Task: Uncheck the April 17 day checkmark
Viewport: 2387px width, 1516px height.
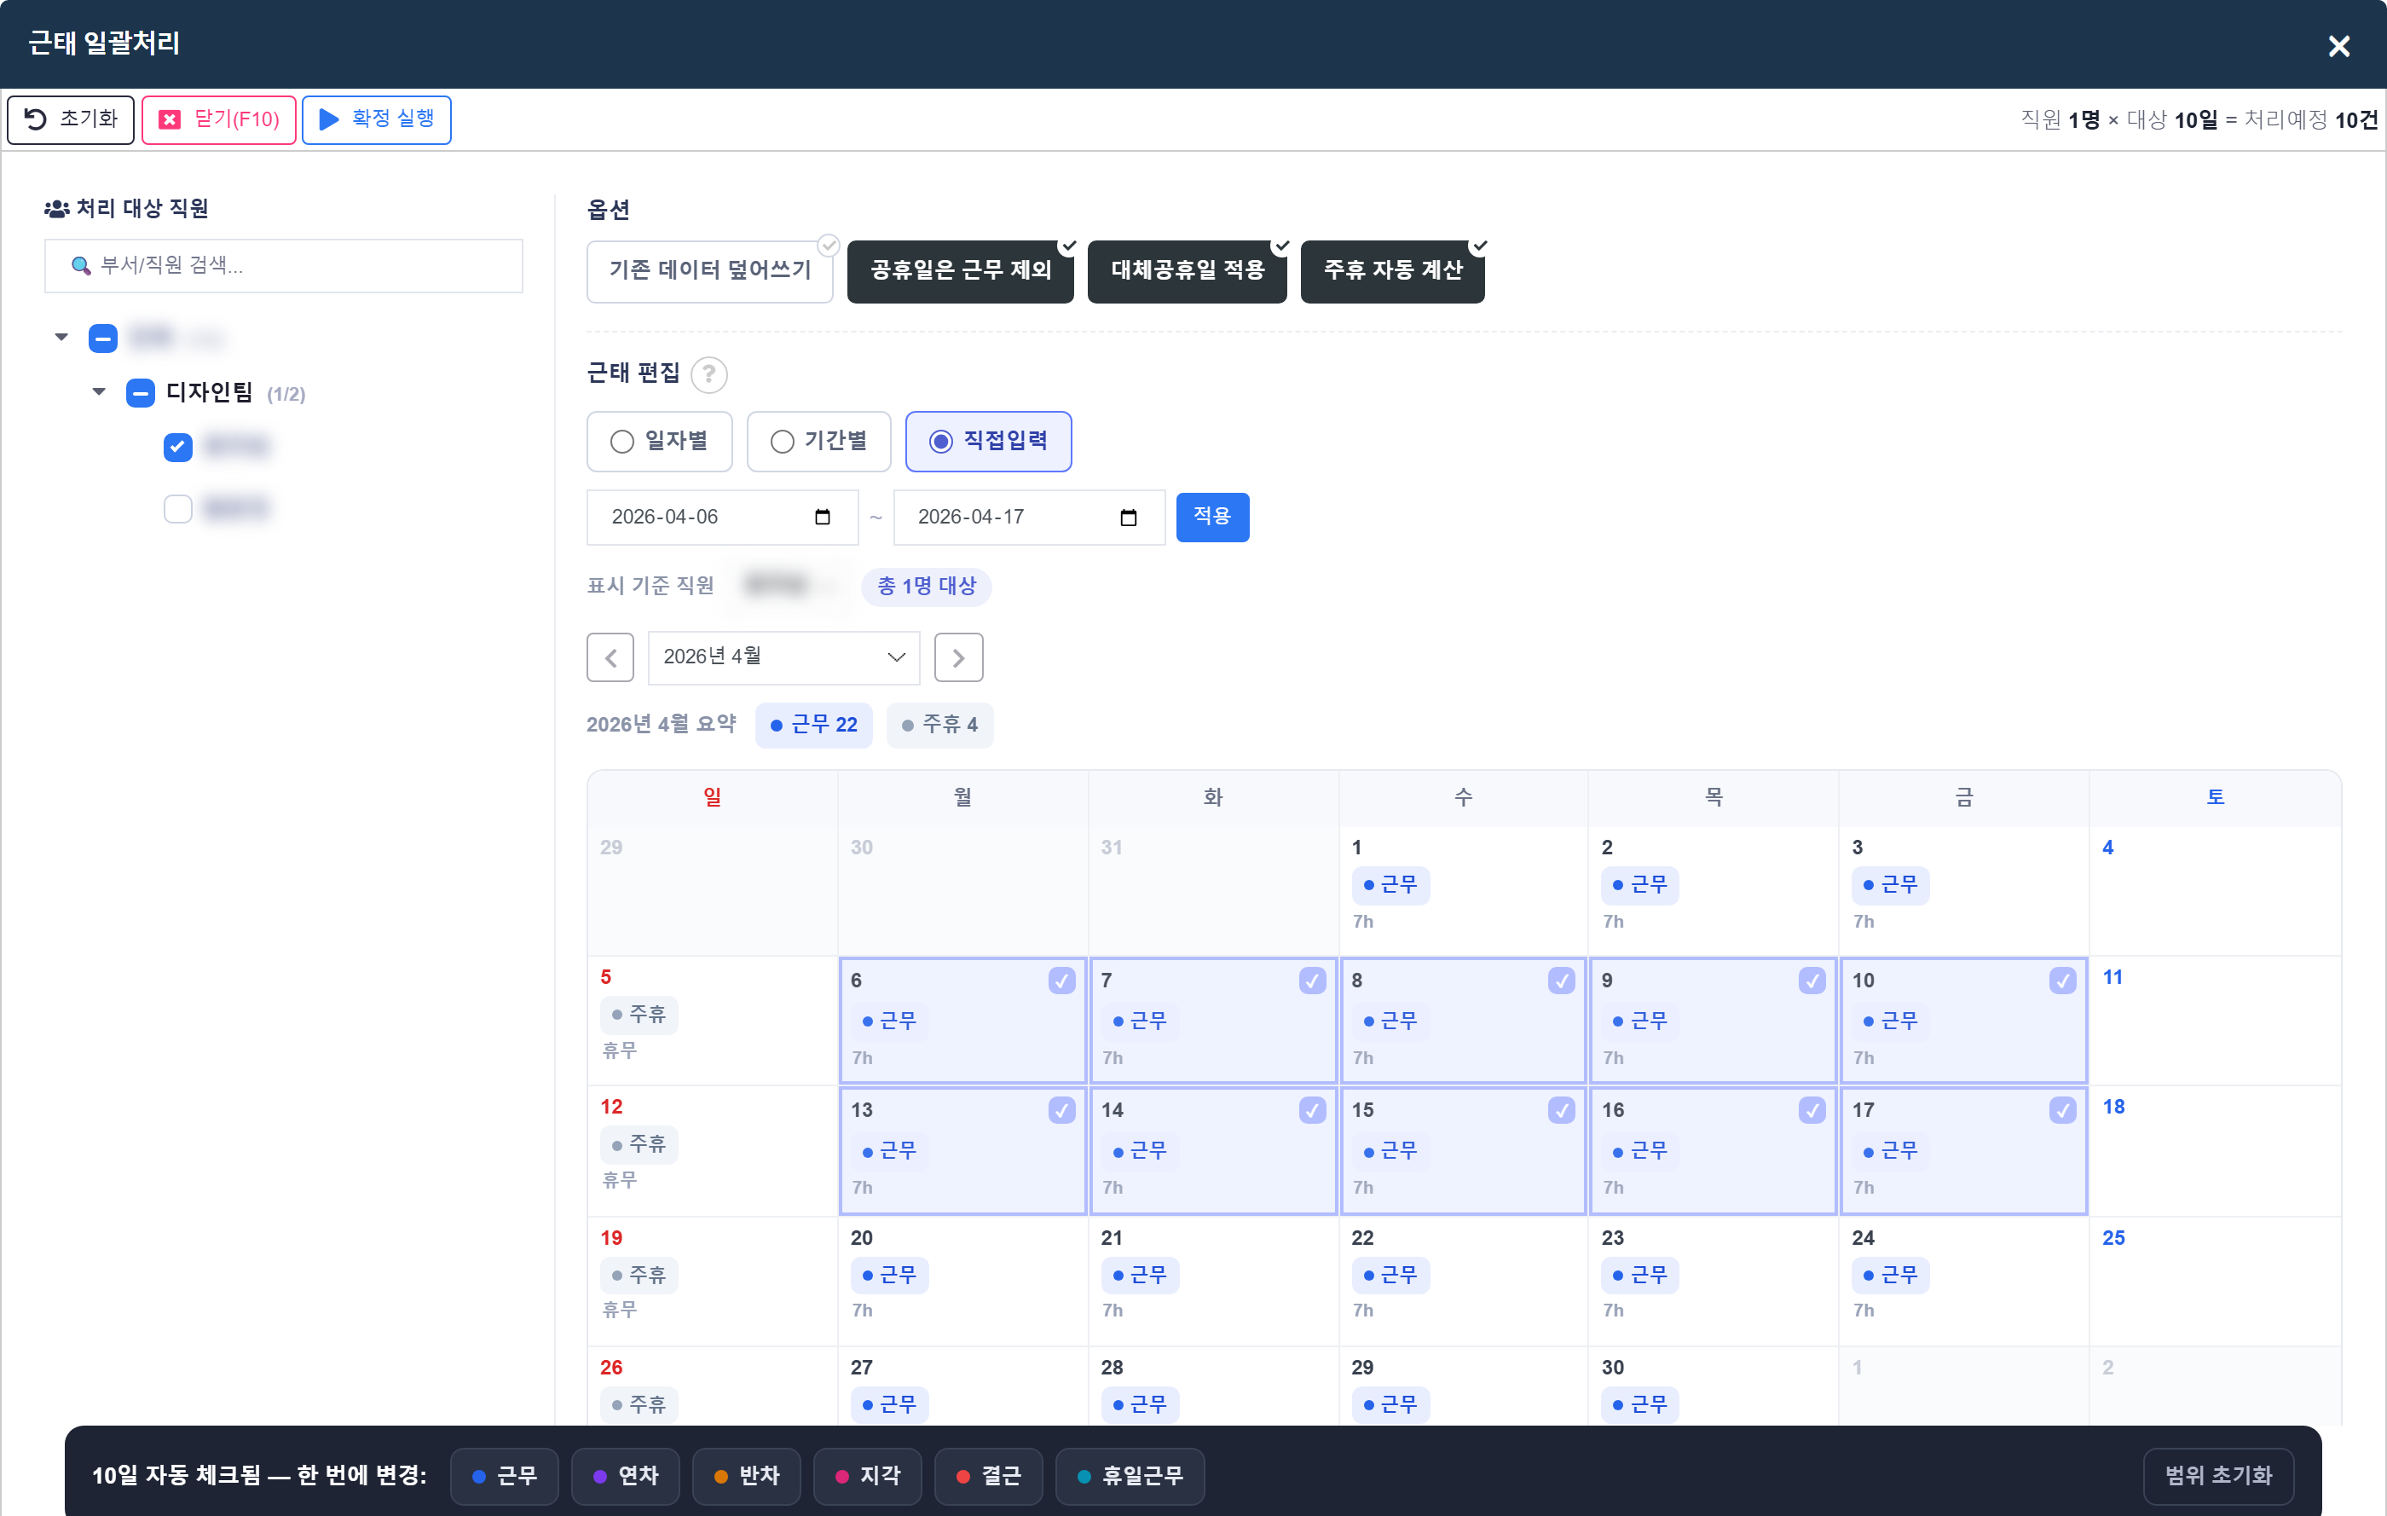Action: (x=2063, y=1110)
